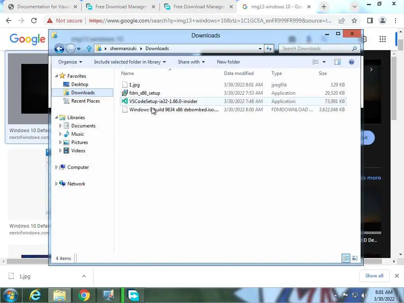Viewport: 404px width, 303px height.
Task: Open a new Chrome tab
Action: (x=324, y=7)
